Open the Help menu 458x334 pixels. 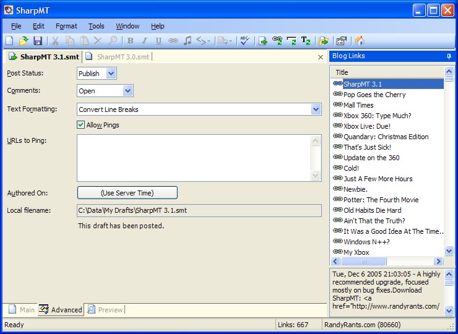[157, 26]
